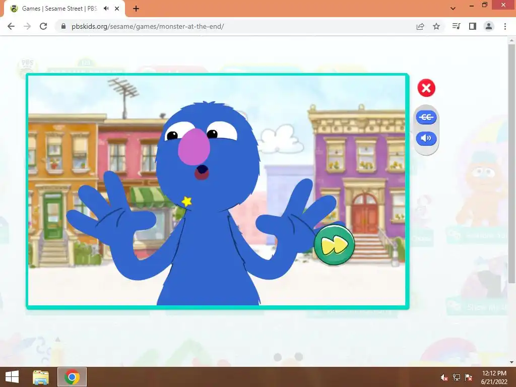Toggle closed captions with the CC button

click(x=426, y=117)
